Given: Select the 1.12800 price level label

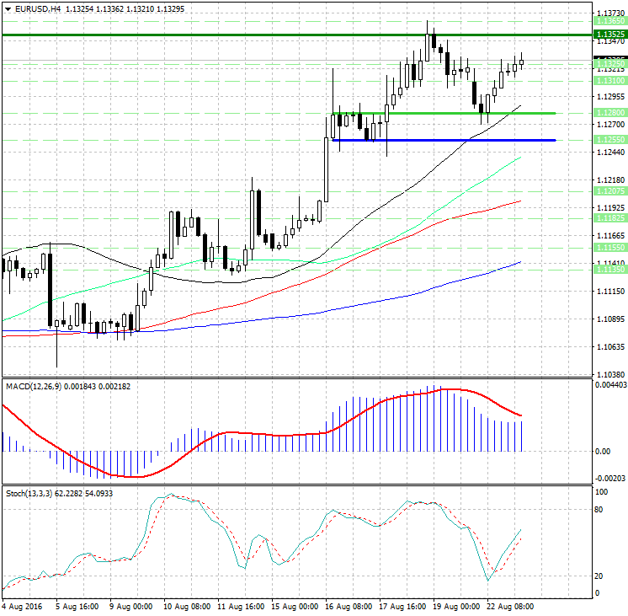Looking at the screenshot, I should [x=610, y=113].
